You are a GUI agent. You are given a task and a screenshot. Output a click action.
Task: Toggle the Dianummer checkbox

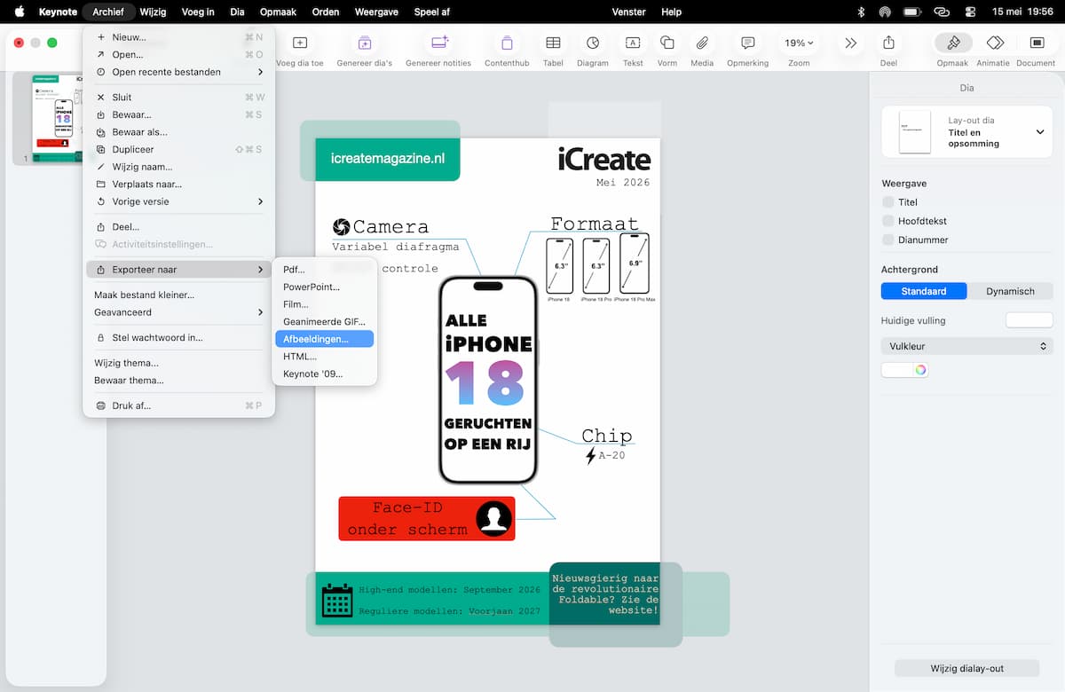tap(888, 240)
